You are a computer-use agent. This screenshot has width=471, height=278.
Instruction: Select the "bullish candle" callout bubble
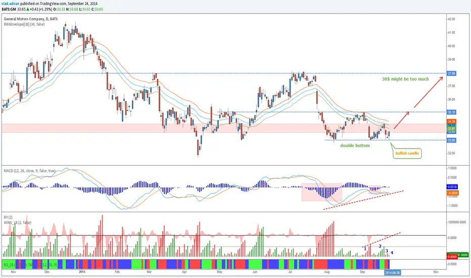click(407, 153)
